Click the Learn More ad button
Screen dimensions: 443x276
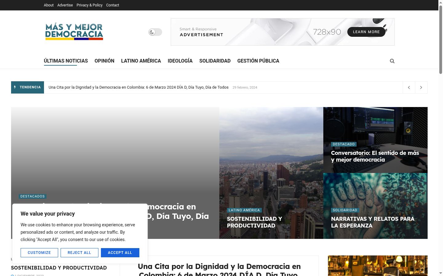(366, 32)
